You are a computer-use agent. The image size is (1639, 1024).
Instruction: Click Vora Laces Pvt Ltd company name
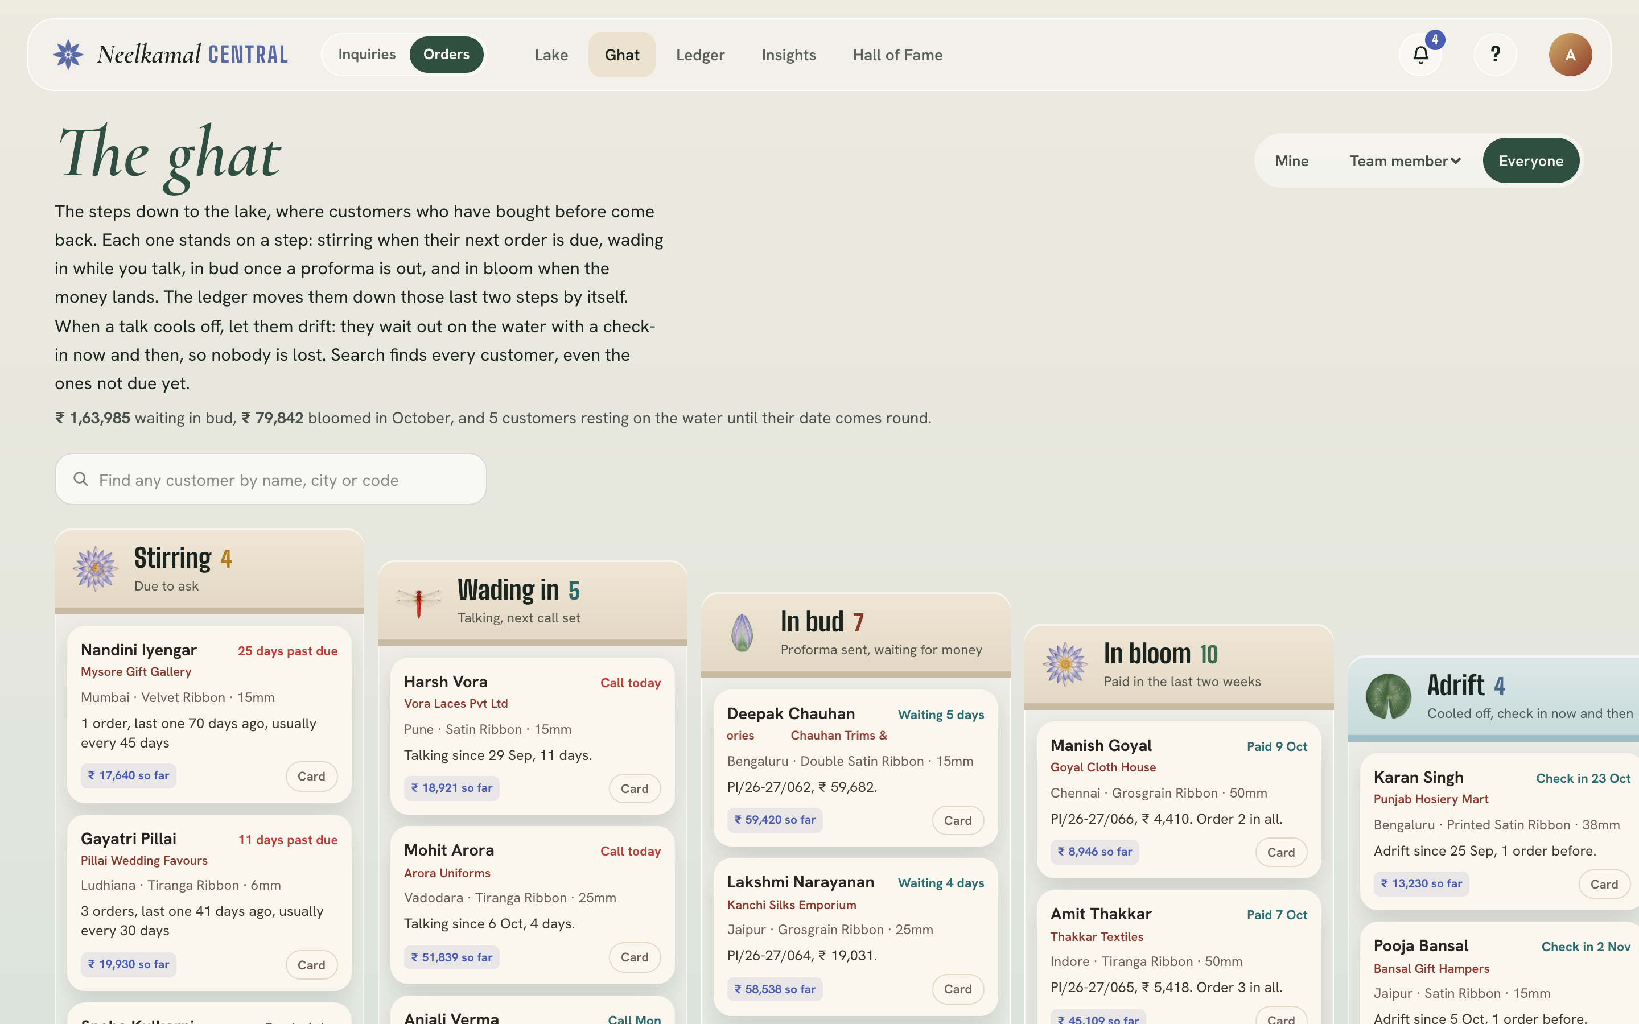pyautogui.click(x=456, y=704)
